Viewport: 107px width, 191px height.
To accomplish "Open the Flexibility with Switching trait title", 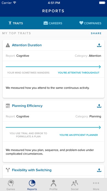I will 32,170.
